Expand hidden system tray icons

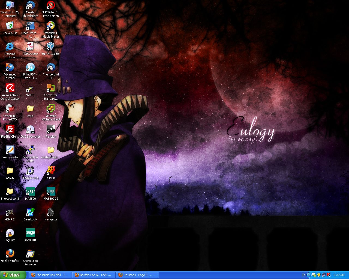pyautogui.click(x=309, y=275)
